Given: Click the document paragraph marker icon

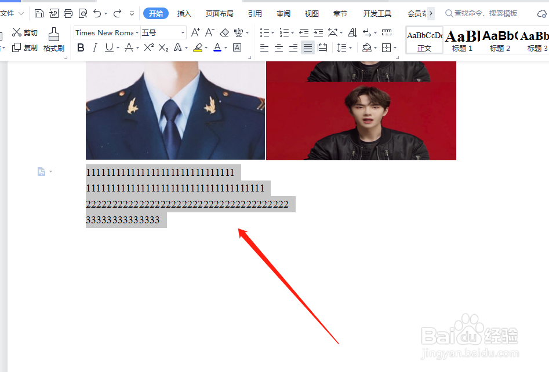Looking at the screenshot, I should [x=41, y=171].
